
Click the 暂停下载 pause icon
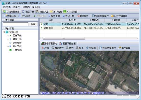point(49,16)
